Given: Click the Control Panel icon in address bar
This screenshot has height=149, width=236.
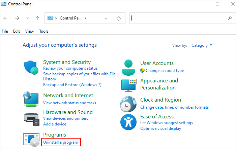Looking at the screenshot, I should 50,18.
